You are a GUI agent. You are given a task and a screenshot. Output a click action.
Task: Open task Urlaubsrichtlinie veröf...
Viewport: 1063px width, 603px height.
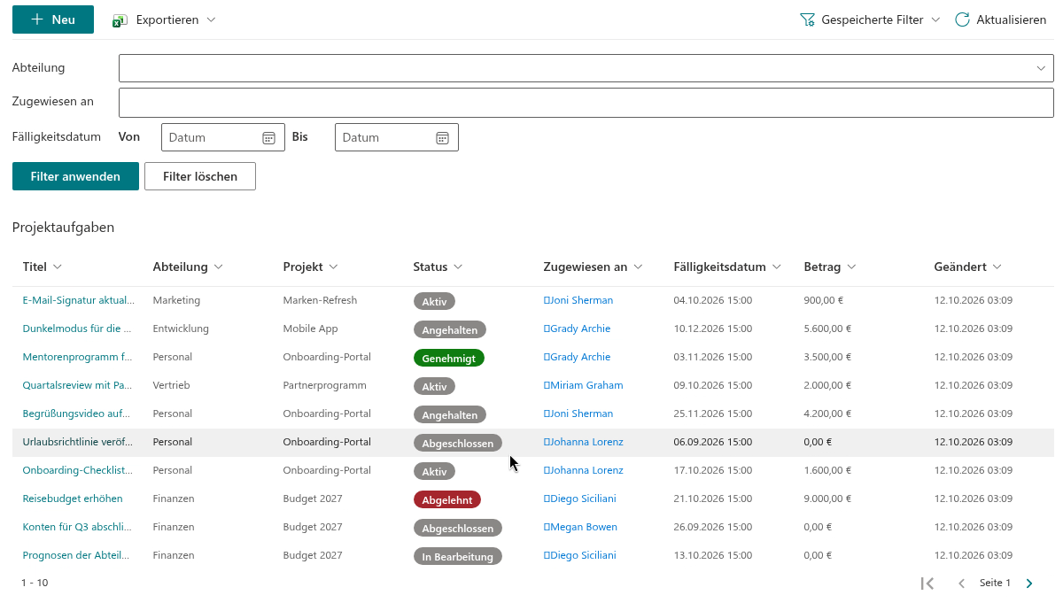click(77, 442)
